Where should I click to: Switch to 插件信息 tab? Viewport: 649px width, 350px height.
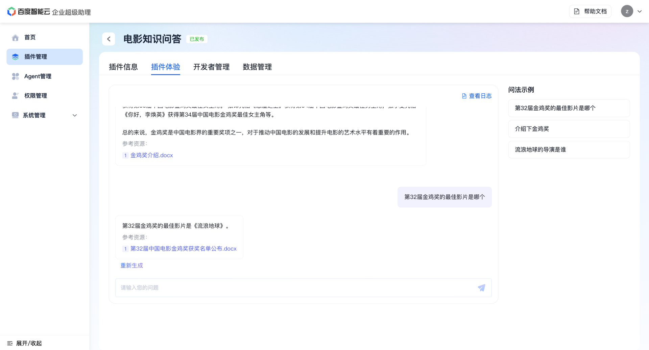[123, 67]
